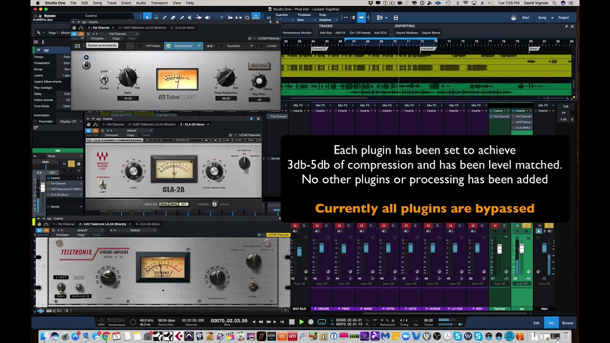Click the record button in transport

tap(311, 322)
